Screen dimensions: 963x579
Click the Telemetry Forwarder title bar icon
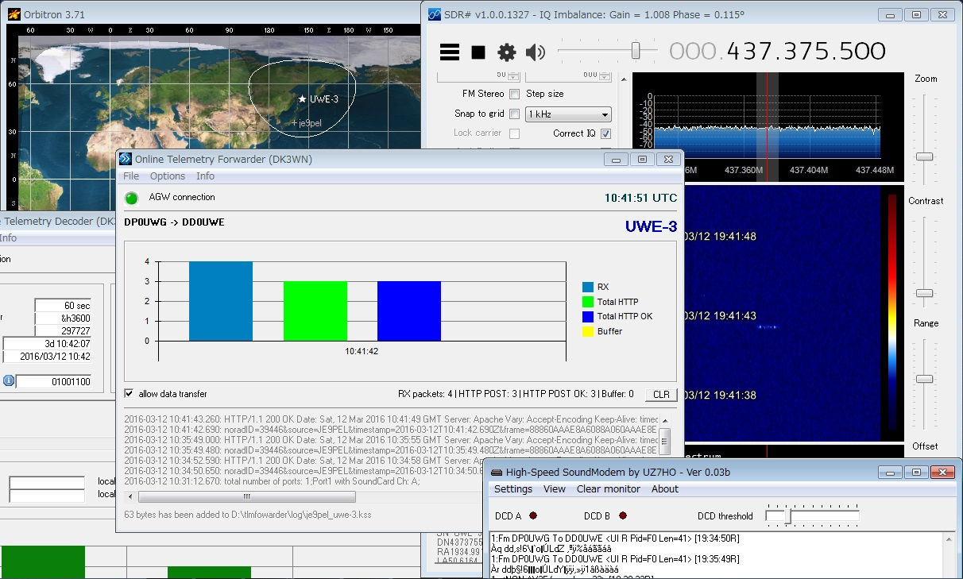pos(125,159)
